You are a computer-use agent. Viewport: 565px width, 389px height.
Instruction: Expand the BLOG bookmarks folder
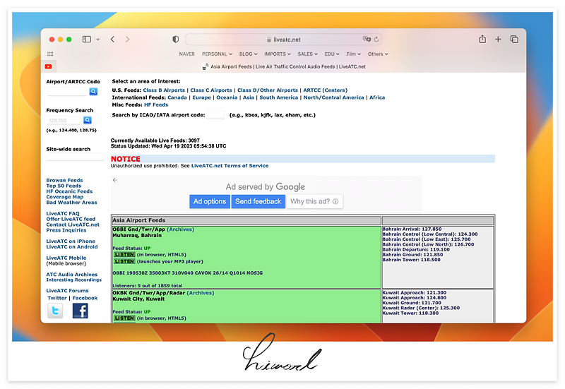click(x=249, y=54)
